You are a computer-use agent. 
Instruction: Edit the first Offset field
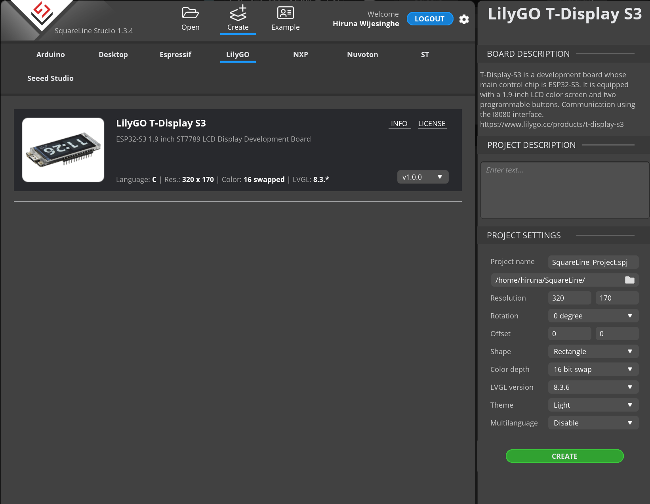point(570,333)
